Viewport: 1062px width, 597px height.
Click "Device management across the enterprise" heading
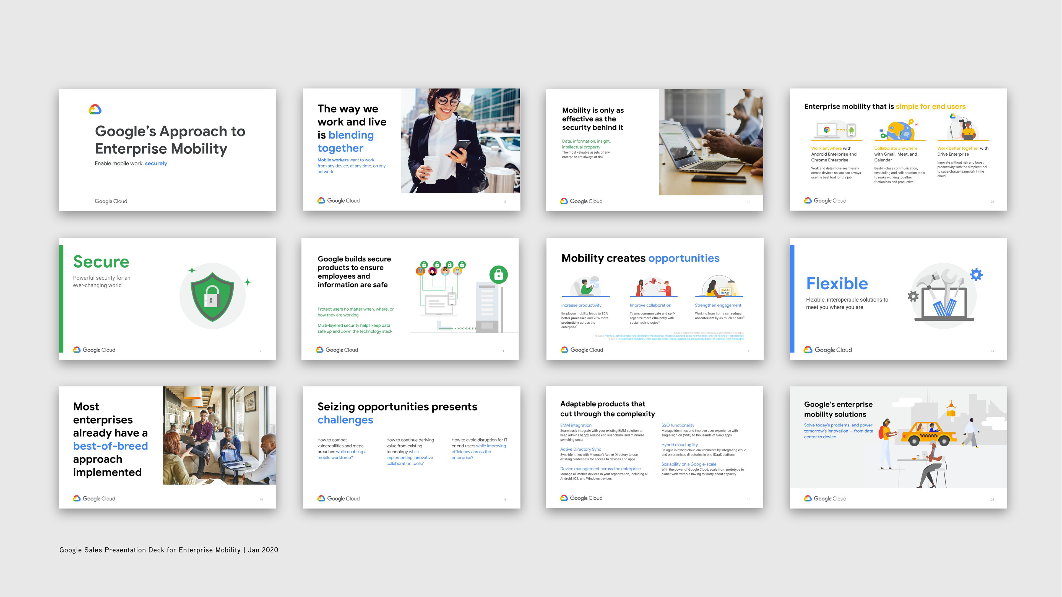point(600,468)
